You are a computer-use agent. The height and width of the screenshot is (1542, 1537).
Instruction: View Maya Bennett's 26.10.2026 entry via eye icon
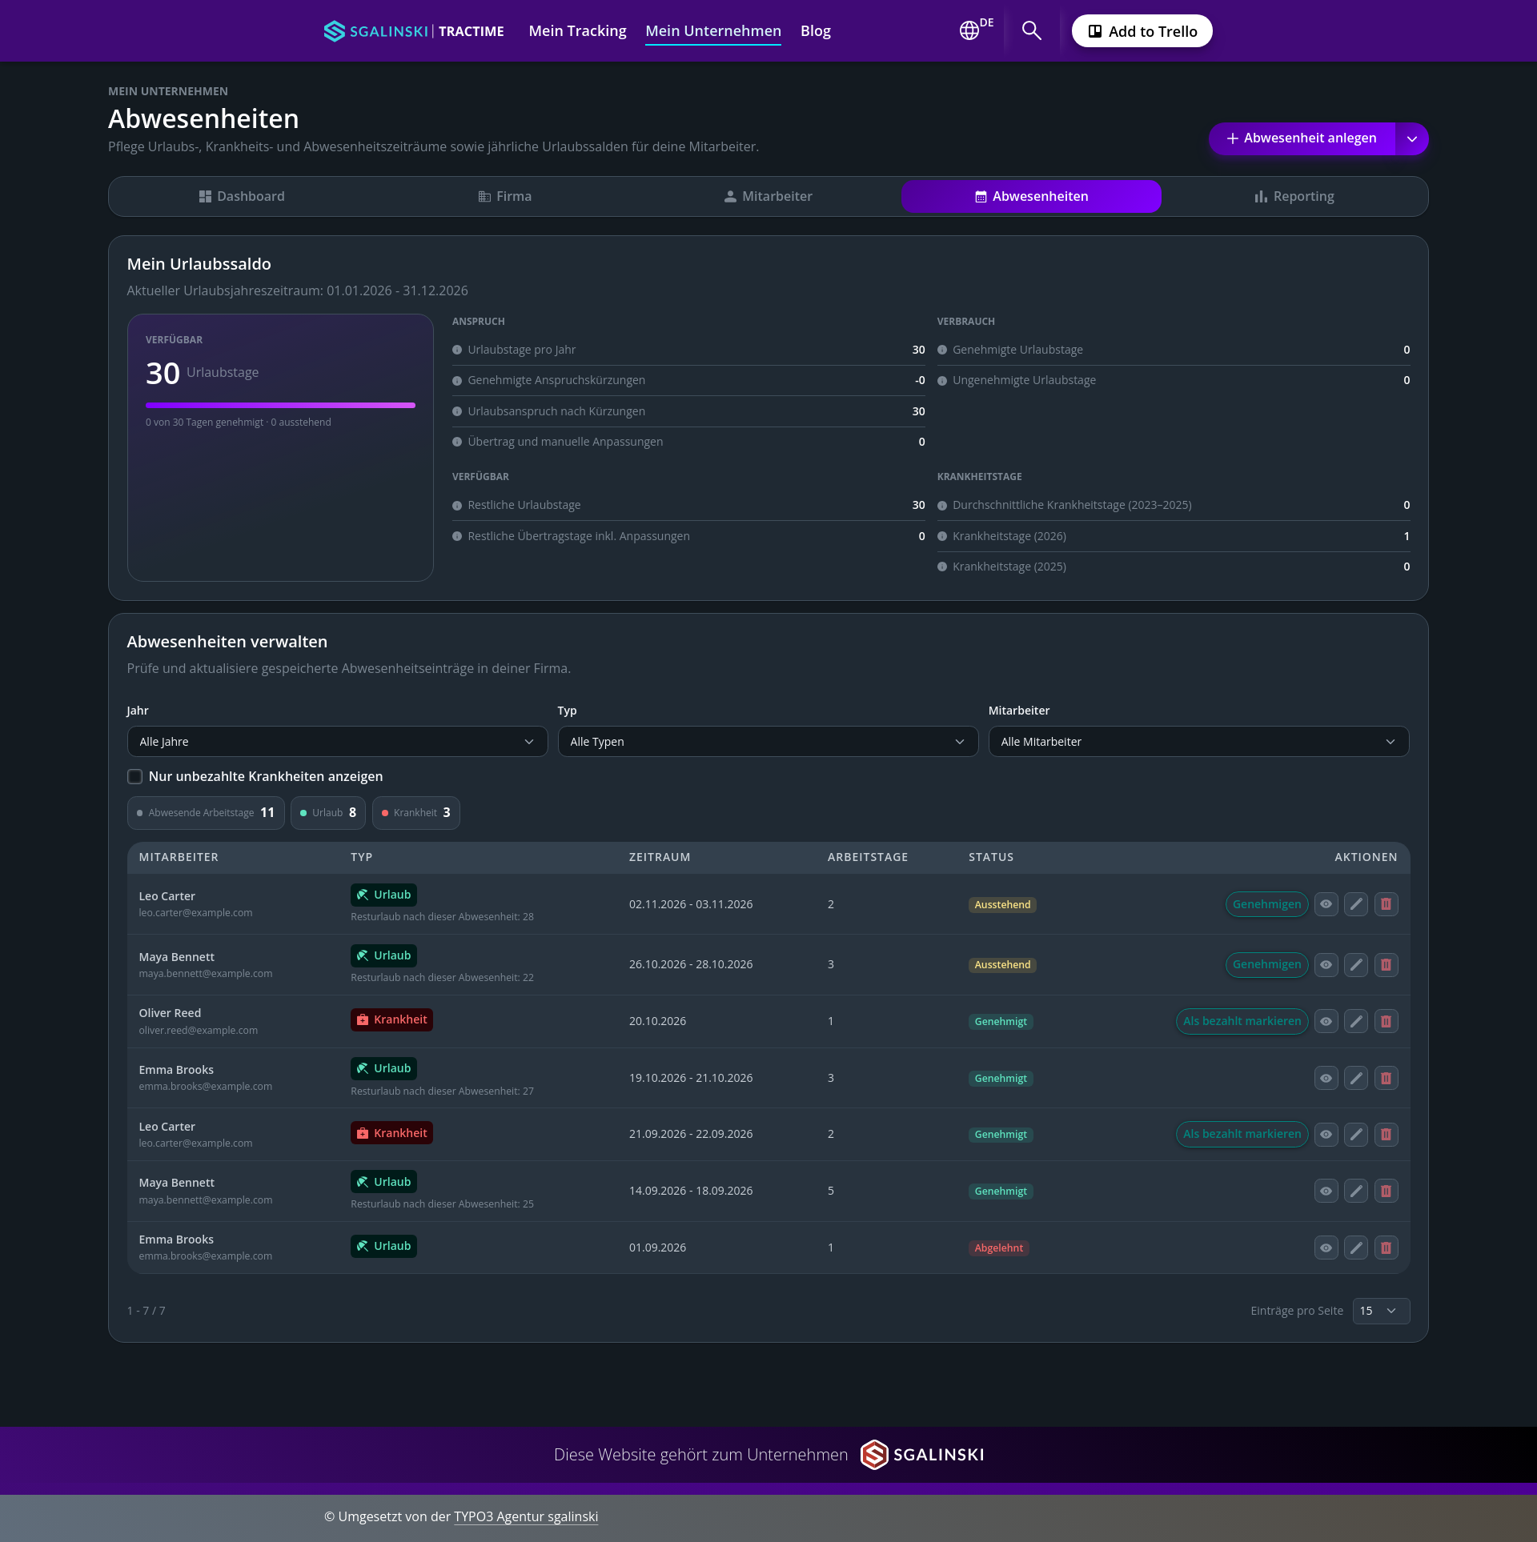pos(1326,964)
